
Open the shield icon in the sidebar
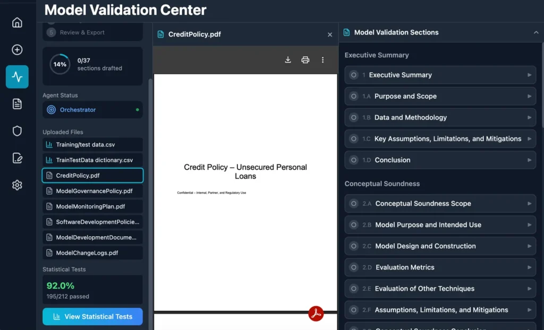coord(17,131)
